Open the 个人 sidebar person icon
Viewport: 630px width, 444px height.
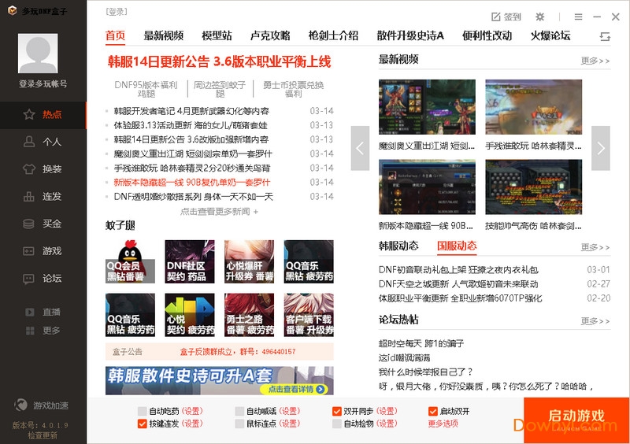pyautogui.click(x=29, y=142)
